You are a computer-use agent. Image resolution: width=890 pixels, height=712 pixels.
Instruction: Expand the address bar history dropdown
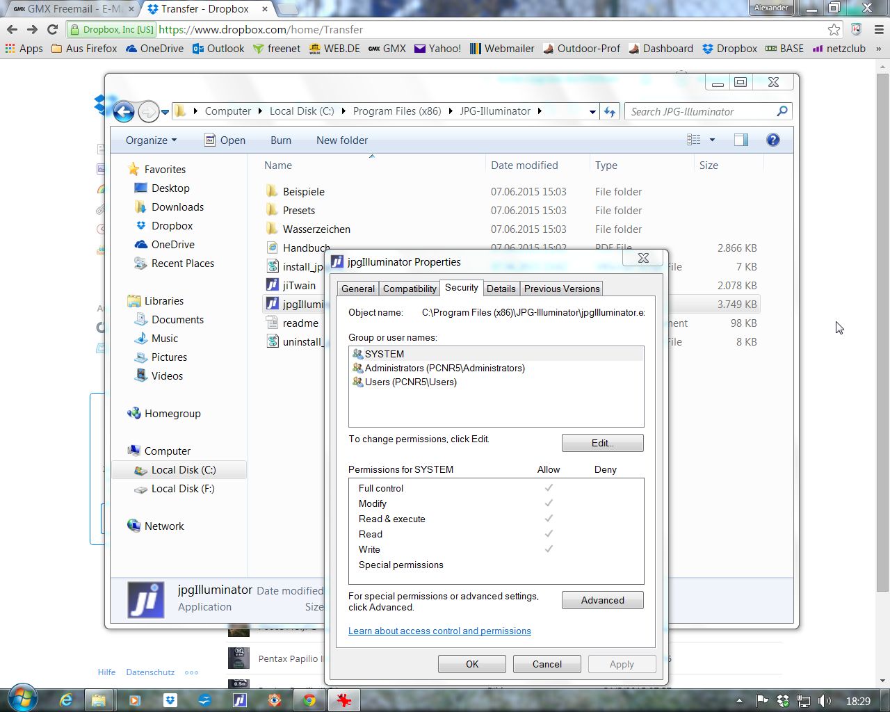pyautogui.click(x=592, y=111)
